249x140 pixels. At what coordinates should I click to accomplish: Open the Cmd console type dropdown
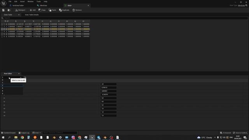37,133
